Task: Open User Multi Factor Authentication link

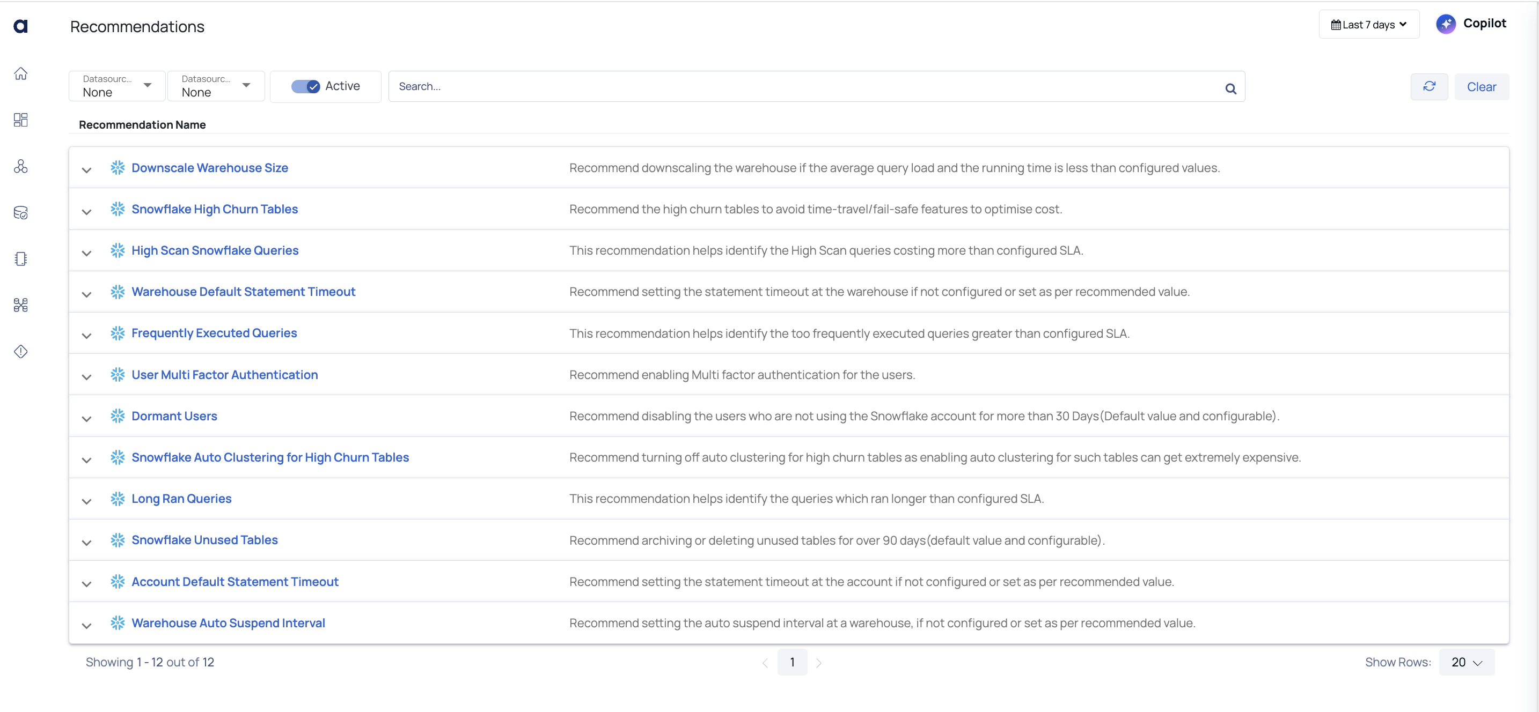Action: (225, 375)
